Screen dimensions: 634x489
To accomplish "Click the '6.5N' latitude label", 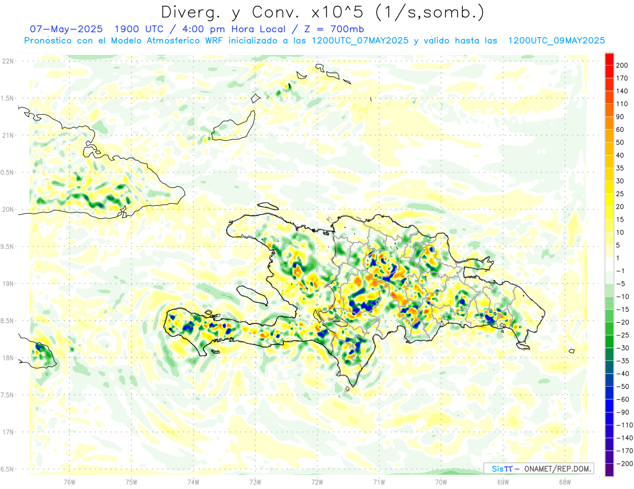I will (x=7, y=469).
